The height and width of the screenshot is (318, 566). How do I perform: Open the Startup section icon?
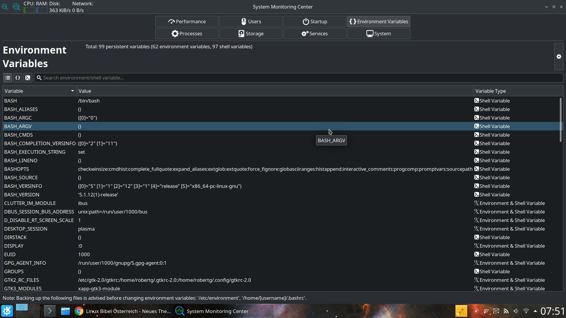click(306, 21)
